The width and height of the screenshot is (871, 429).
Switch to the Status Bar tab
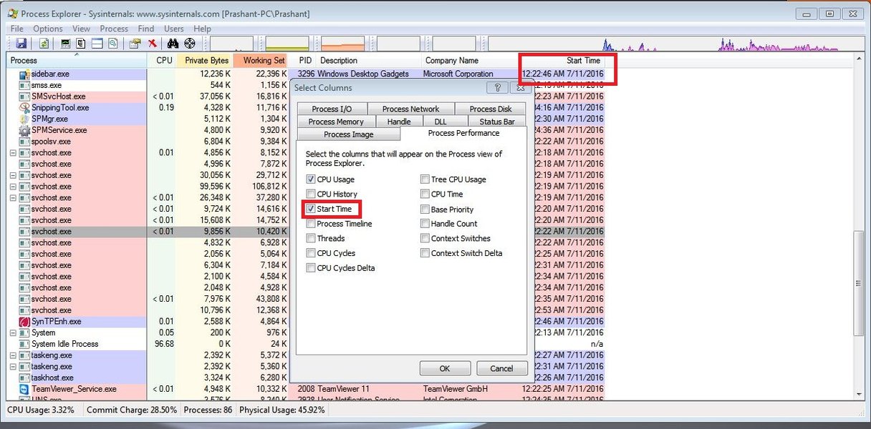point(497,122)
